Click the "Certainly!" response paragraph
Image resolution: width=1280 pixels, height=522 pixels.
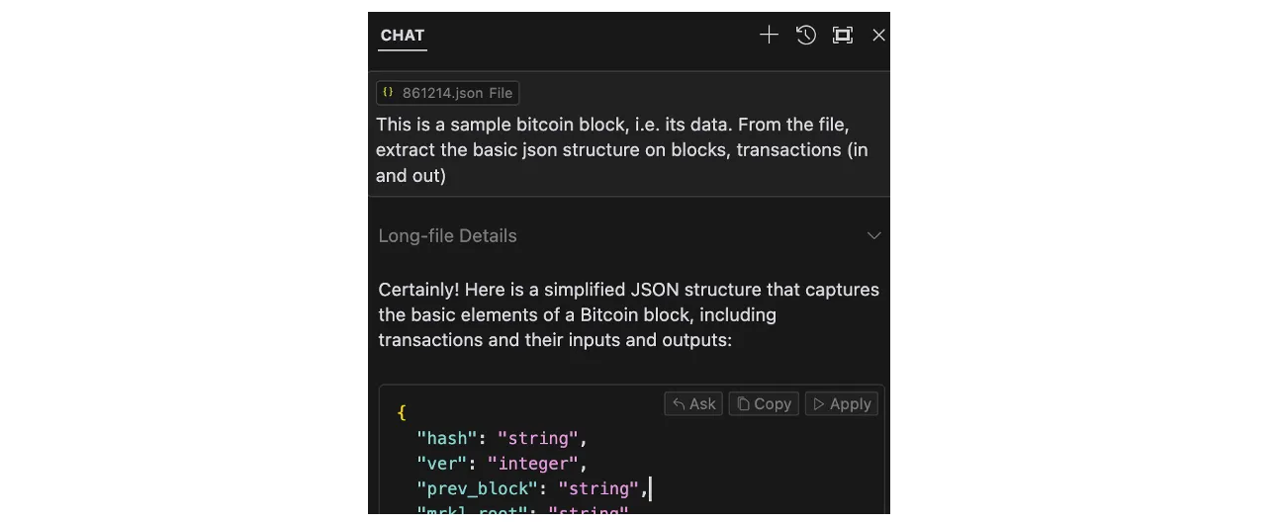pos(628,314)
